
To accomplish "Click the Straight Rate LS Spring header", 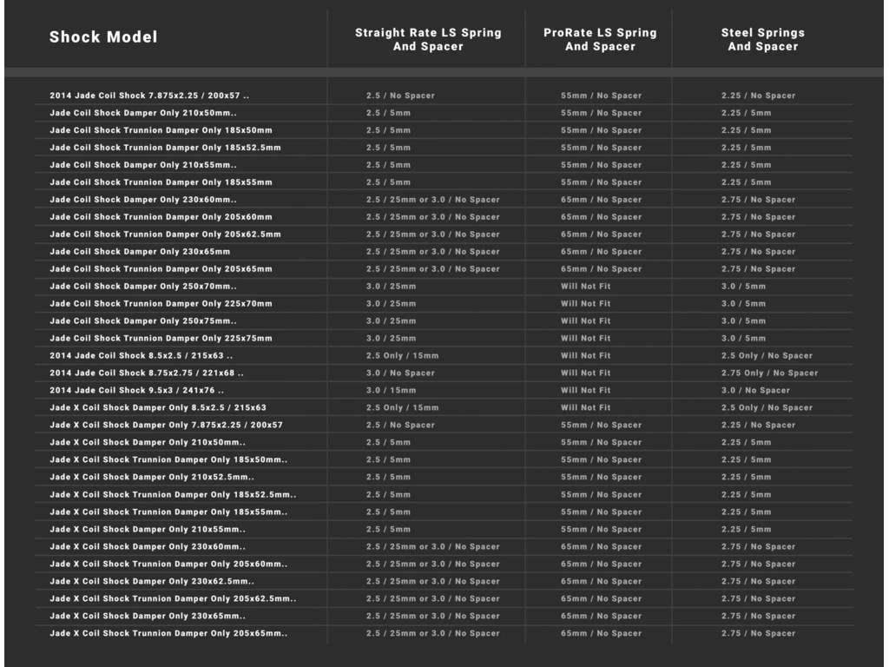I will click(428, 39).
